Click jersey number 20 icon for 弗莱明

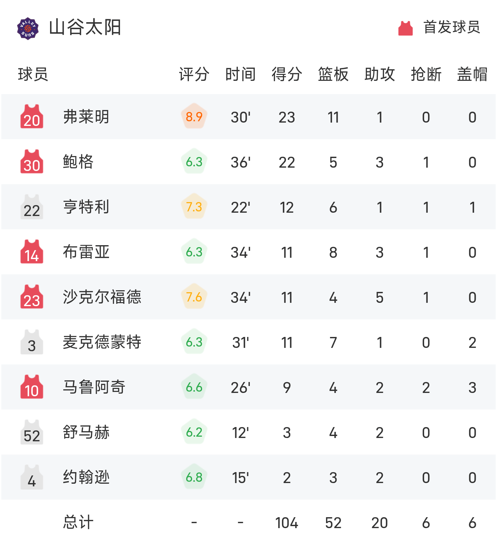[x=32, y=117]
